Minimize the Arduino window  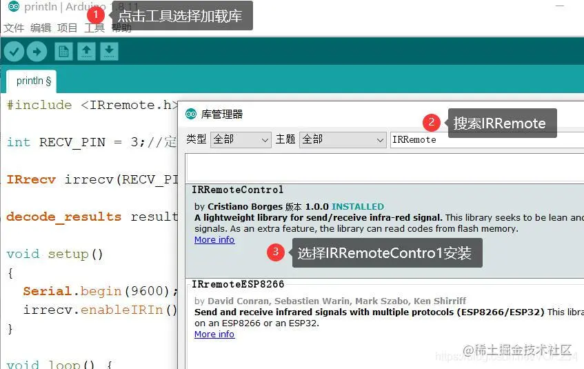point(560,6)
